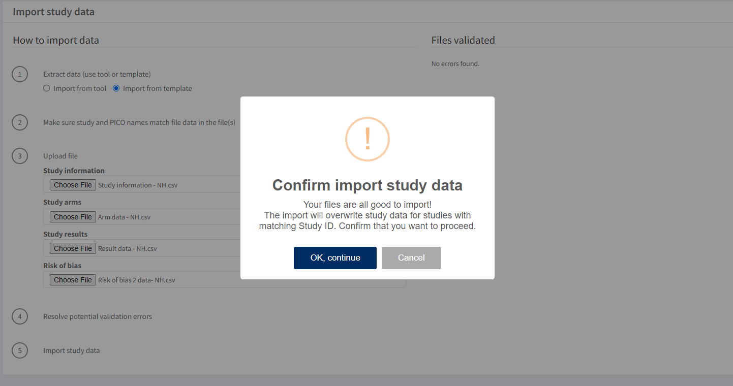Image resolution: width=733 pixels, height=386 pixels.
Task: Click the Import study data header
Action: point(53,11)
